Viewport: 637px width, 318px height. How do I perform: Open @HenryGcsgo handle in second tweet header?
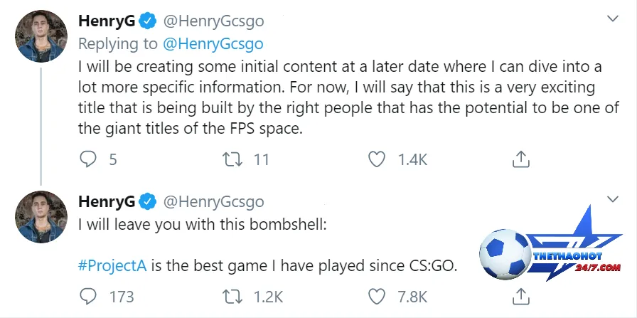click(x=214, y=201)
